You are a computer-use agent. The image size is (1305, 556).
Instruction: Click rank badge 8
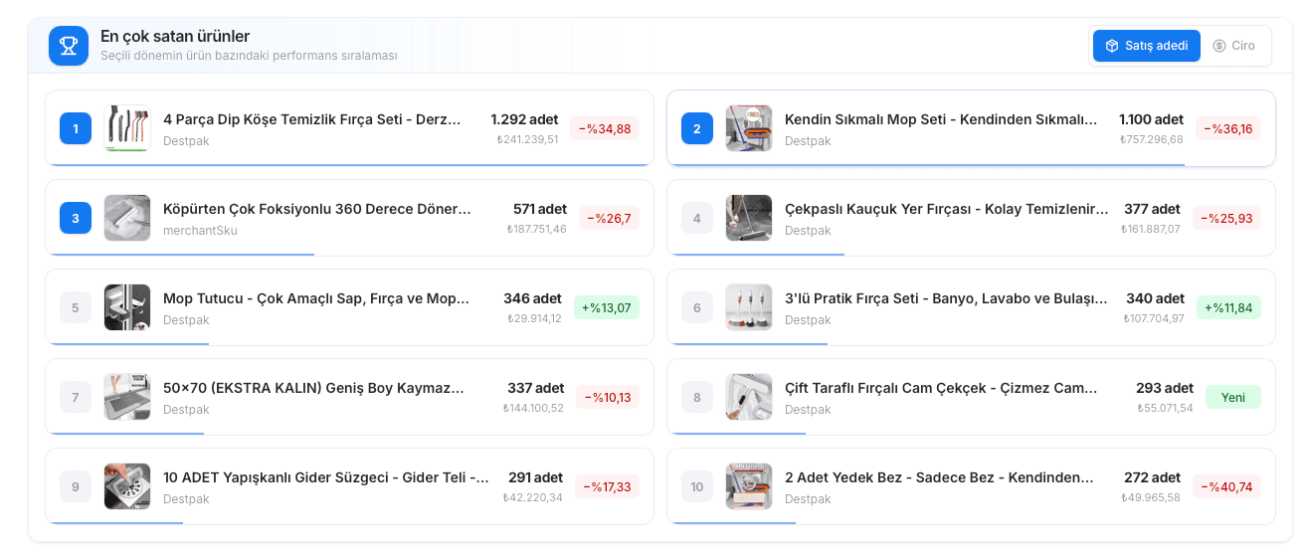coord(697,397)
